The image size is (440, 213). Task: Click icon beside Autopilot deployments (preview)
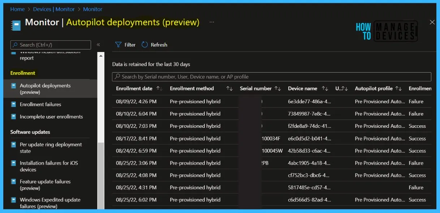[x=13, y=86]
